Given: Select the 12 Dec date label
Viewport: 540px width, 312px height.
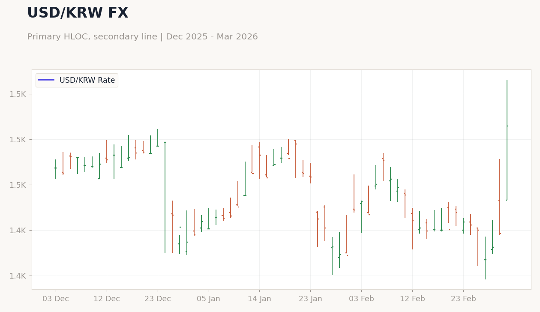Looking at the screenshot, I should point(107,299).
